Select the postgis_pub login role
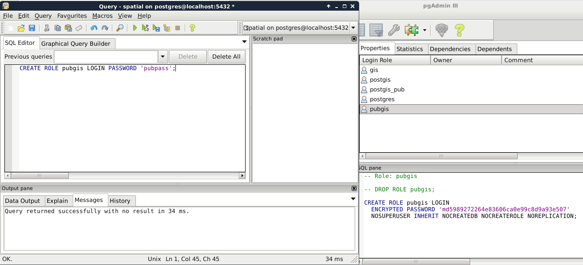 [x=387, y=89]
